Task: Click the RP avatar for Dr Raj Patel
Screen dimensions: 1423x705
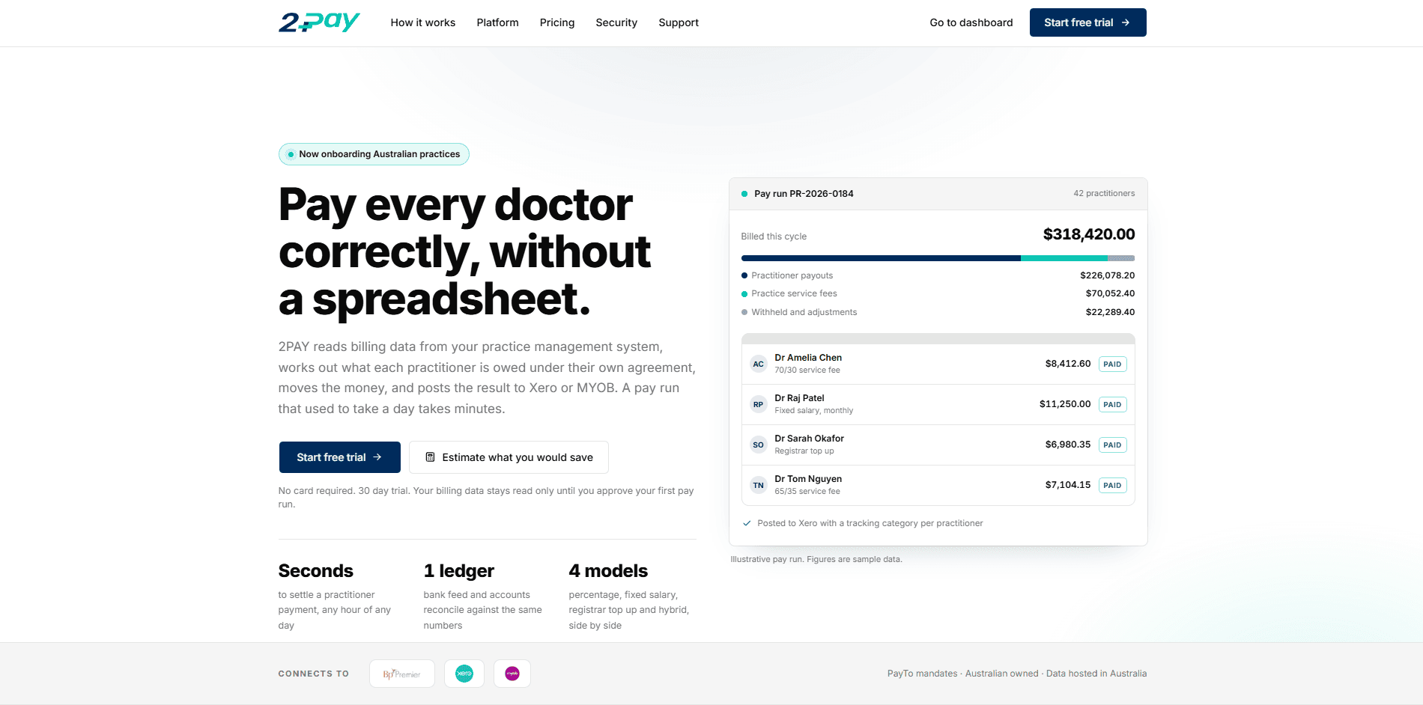Action: [759, 405]
